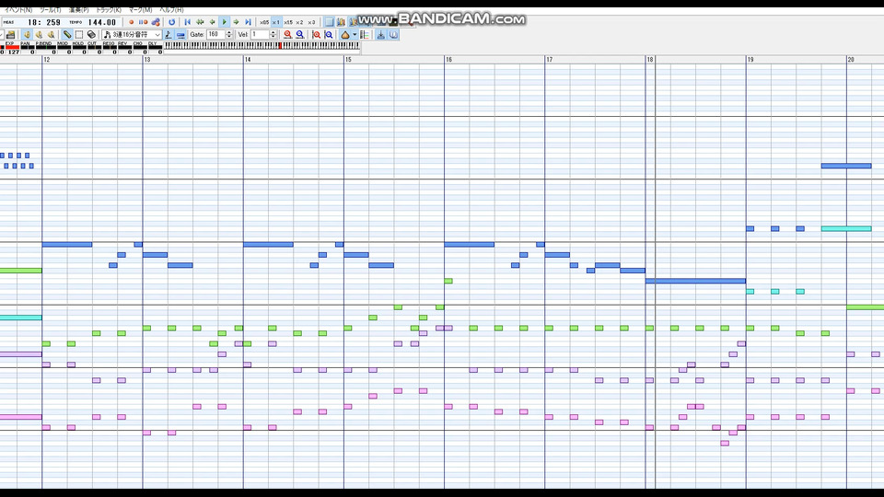
Task: Set playback speed to x3
Action: 311,22
